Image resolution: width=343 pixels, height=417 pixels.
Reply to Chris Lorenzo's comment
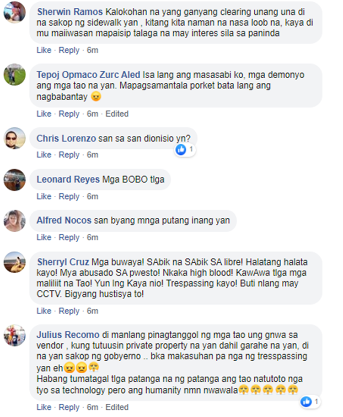[x=69, y=155]
